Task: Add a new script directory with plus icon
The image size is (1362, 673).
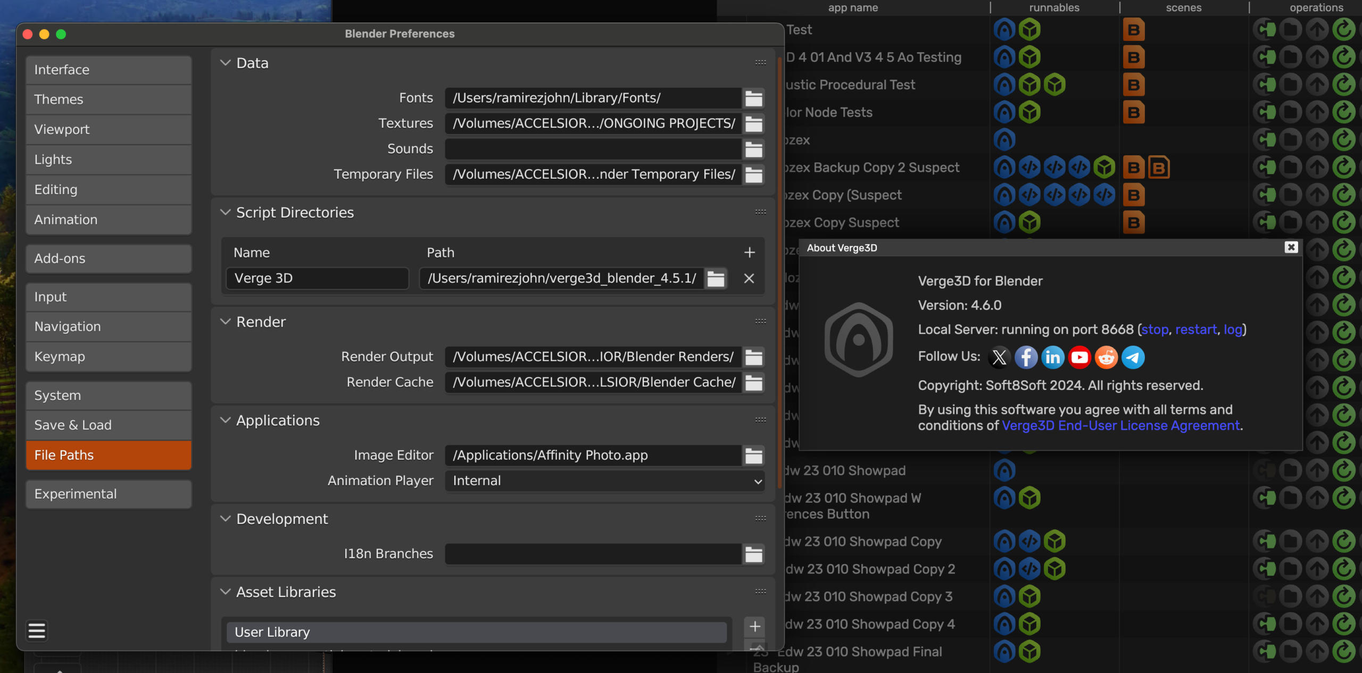Action: click(x=749, y=252)
